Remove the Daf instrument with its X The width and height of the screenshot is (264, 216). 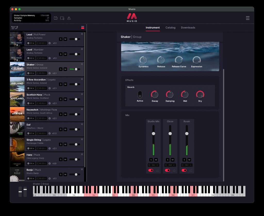pos(82,124)
